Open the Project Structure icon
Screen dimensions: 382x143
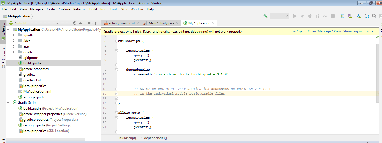[366, 16]
